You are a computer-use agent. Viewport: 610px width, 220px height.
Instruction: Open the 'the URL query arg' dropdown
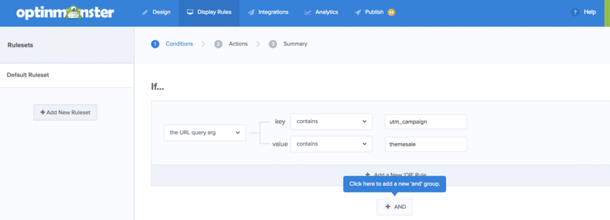[205, 133]
